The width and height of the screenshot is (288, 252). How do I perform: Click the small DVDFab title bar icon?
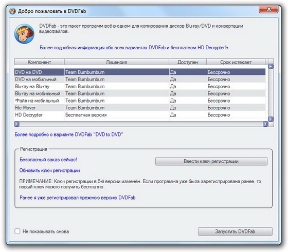(x=12, y=11)
